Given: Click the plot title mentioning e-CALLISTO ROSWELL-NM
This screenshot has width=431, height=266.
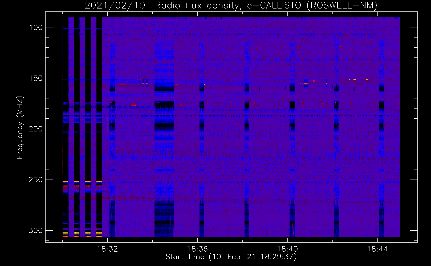Looking at the screenshot, I should [231, 5].
